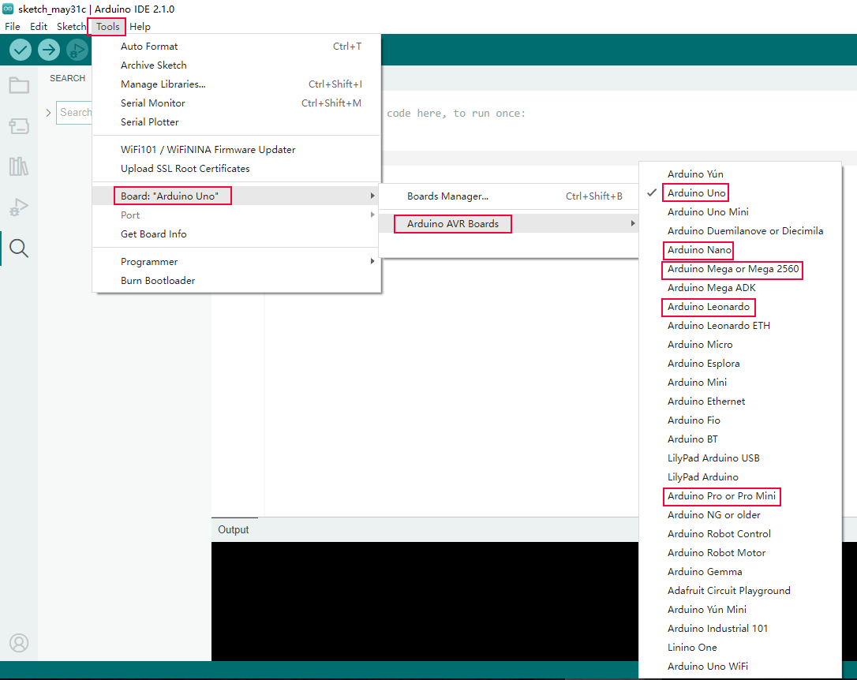Select Arduino Yún board
The height and width of the screenshot is (680, 857).
(740, 174)
